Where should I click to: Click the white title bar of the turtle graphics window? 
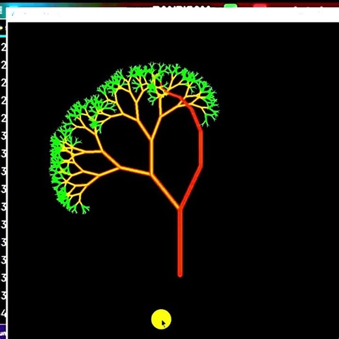point(173,14)
